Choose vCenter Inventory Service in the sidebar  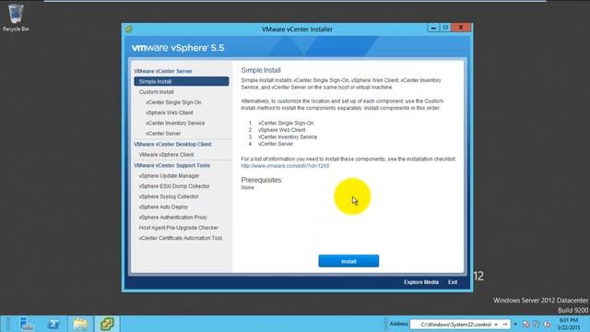[x=175, y=123]
